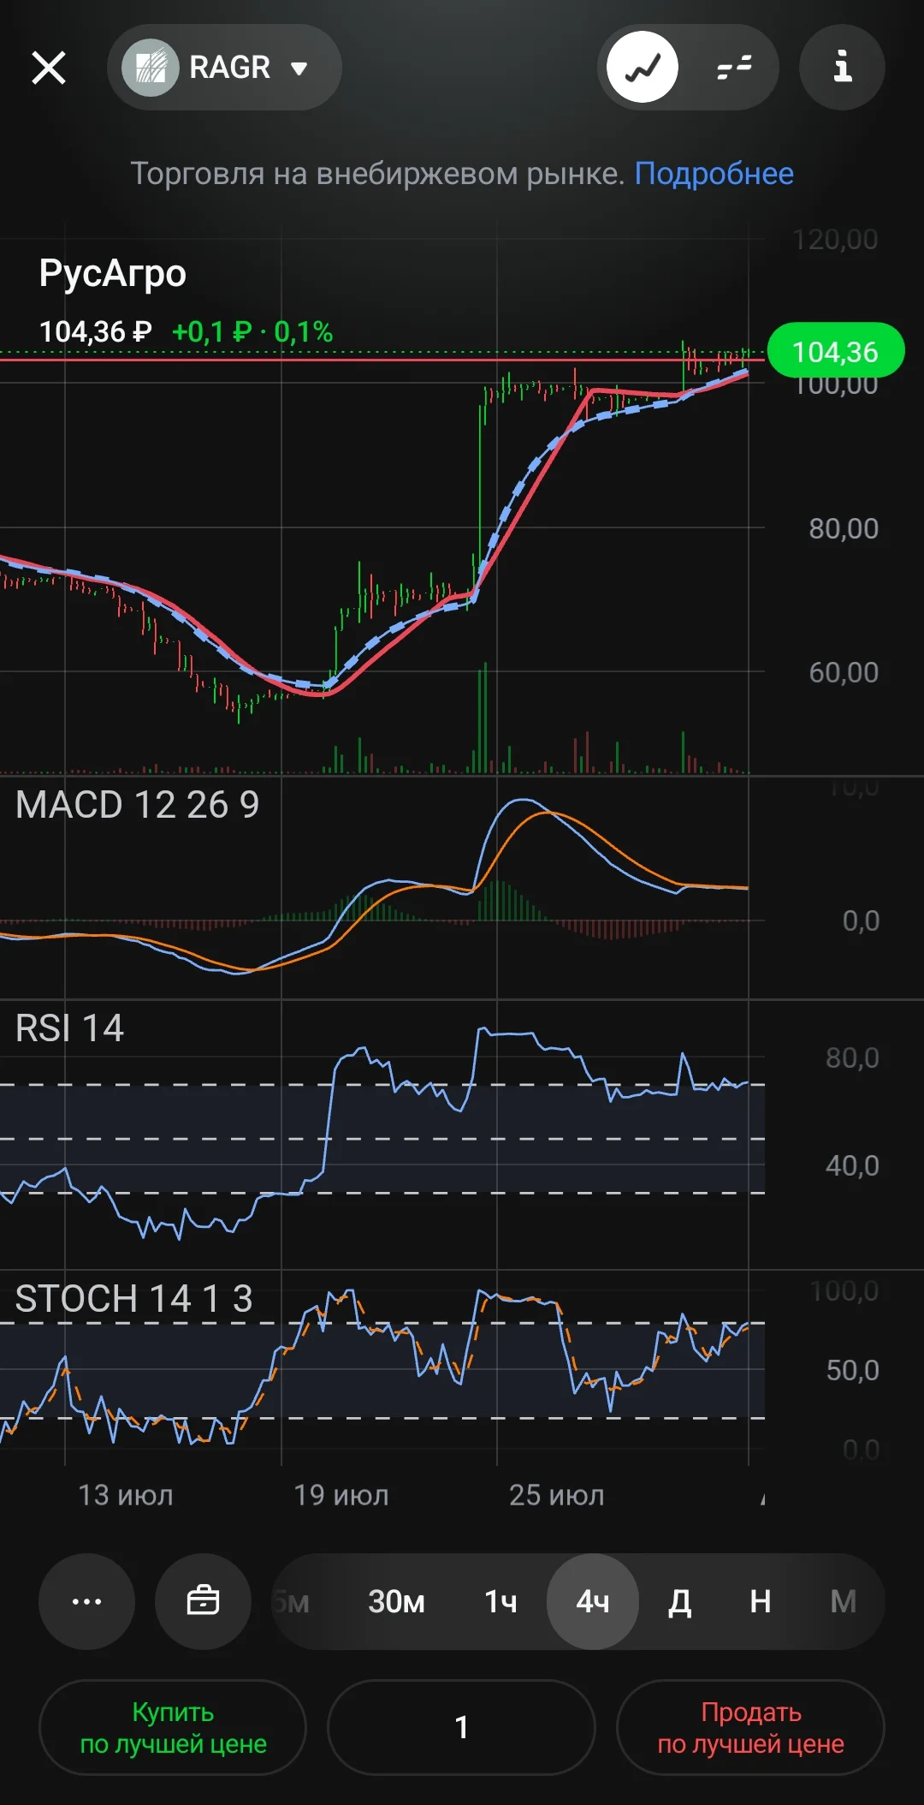Tap the STOCH 14 1 3 indicator label
This screenshot has height=1805, width=924.
[134, 1299]
